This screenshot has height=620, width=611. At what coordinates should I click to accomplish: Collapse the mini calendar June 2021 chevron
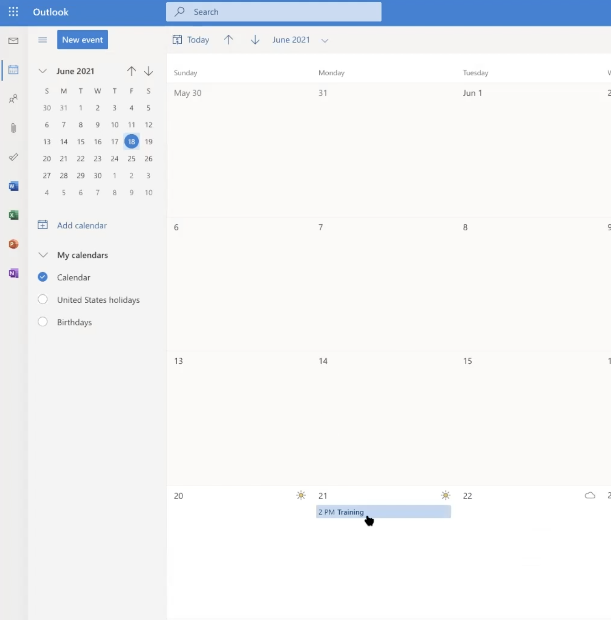[x=42, y=71]
